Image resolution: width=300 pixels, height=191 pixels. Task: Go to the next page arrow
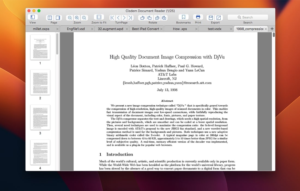tap(124, 18)
